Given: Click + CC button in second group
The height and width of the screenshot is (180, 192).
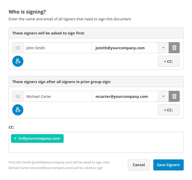Looking at the screenshot, I should (x=169, y=110).
